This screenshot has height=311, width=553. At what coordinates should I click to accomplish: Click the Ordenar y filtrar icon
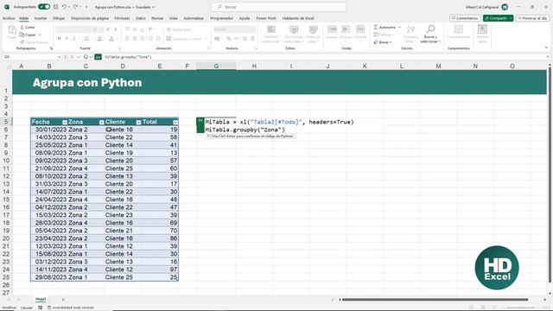pyautogui.click(x=411, y=29)
